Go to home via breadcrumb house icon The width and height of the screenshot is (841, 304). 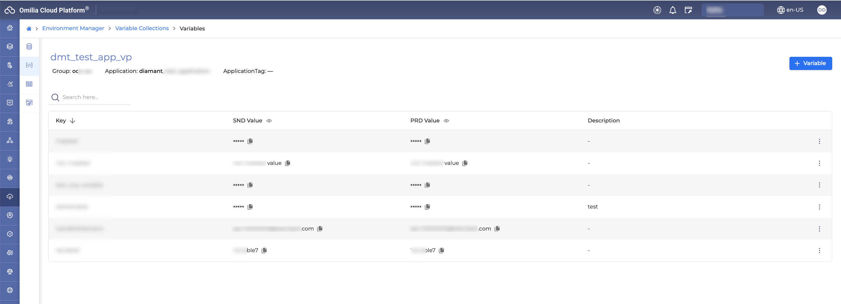pyautogui.click(x=29, y=29)
